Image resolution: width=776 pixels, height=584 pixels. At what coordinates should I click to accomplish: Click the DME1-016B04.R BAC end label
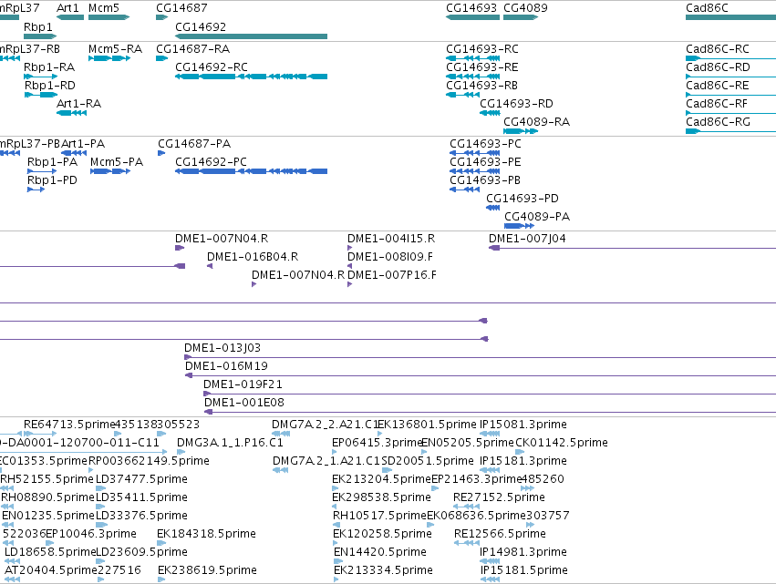253,257
